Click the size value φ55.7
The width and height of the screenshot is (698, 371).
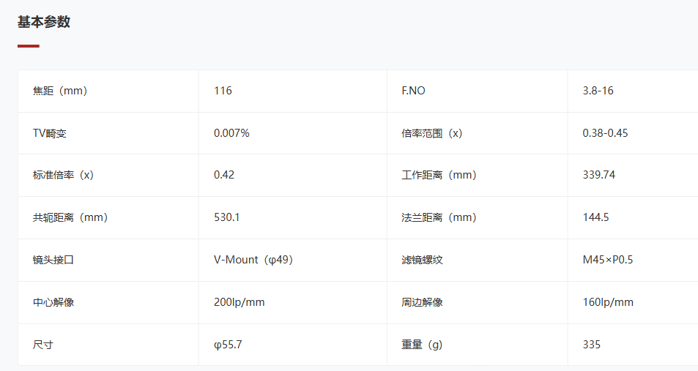coord(228,345)
